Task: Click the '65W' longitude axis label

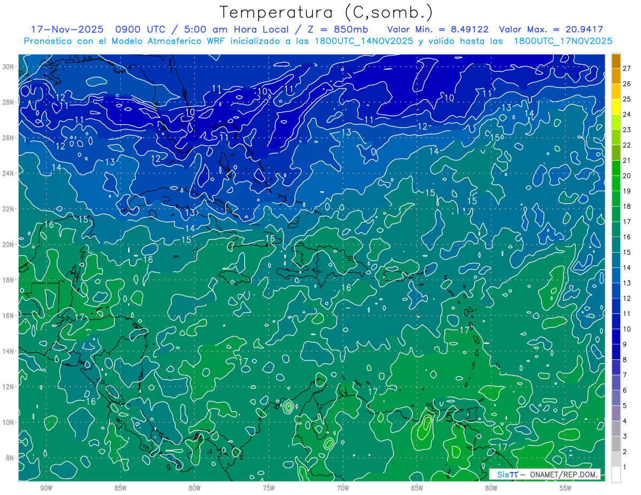Action: point(417,488)
